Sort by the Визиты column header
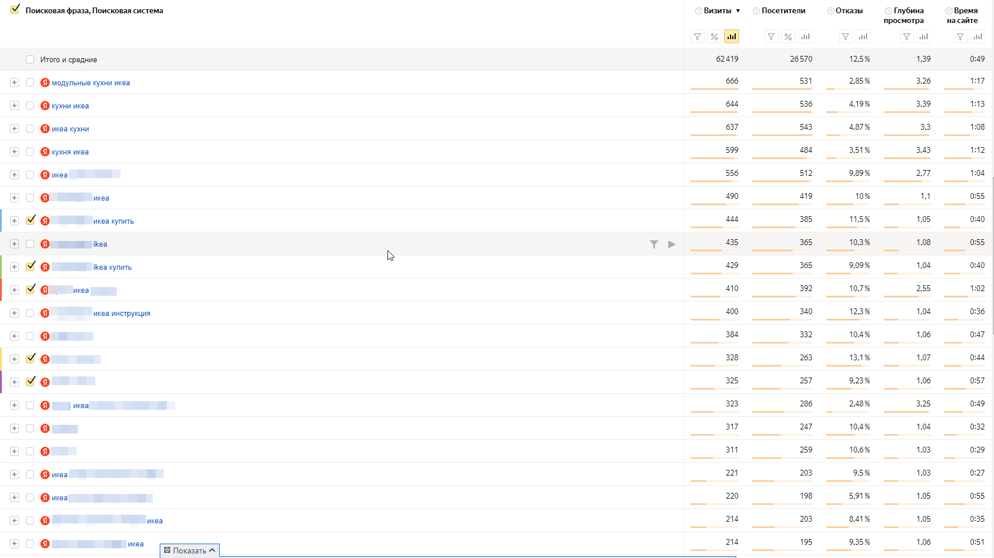 pos(718,11)
